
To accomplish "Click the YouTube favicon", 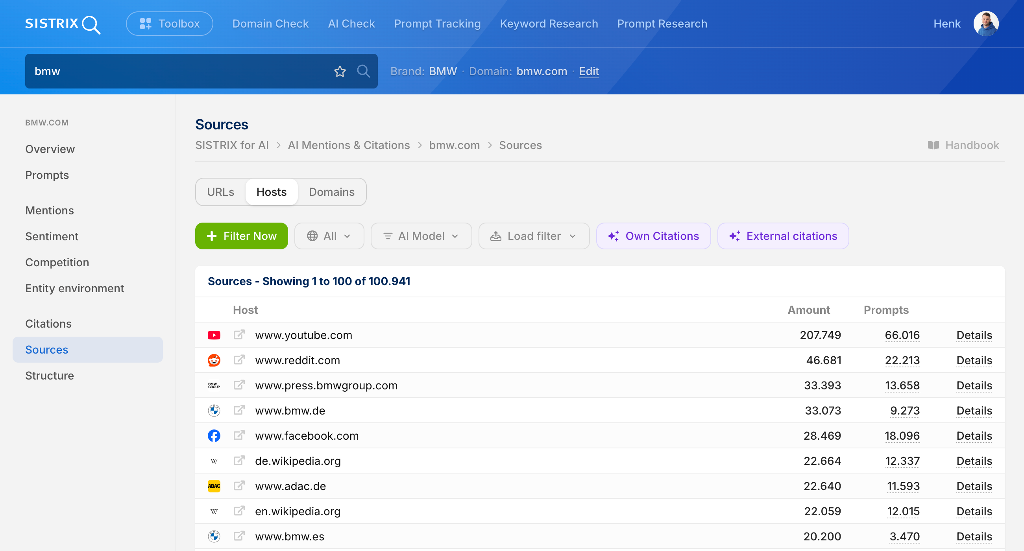I will (214, 335).
